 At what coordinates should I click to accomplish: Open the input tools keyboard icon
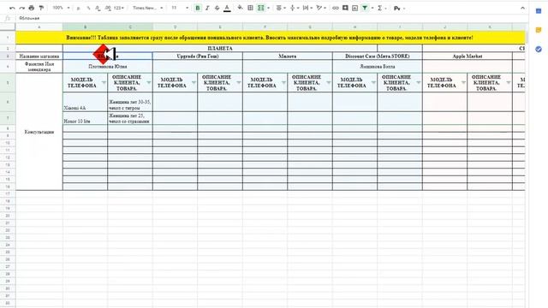(397, 8)
